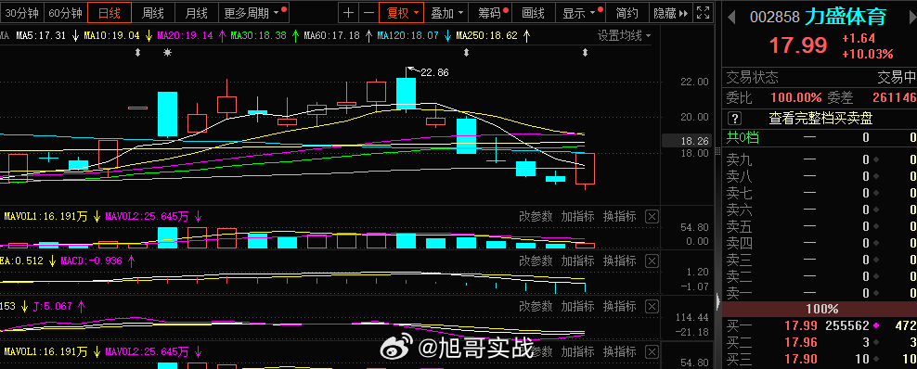Click the 22.86 high price label
Viewport: 917px width, 369px height.
tap(434, 73)
